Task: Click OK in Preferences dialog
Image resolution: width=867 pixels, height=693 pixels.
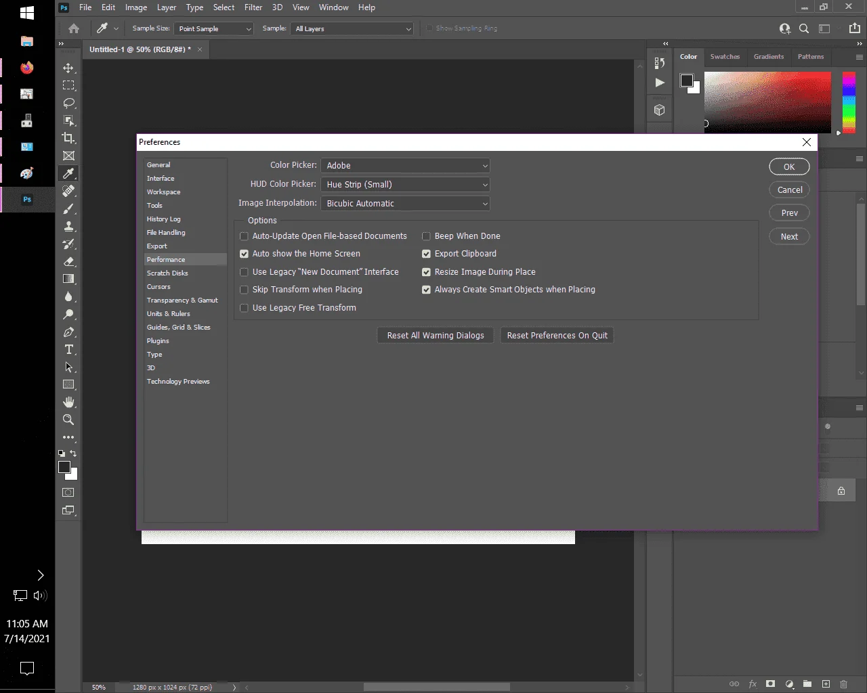Action: click(x=789, y=167)
